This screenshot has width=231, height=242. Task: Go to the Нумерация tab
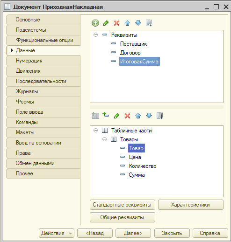[x=43, y=61]
